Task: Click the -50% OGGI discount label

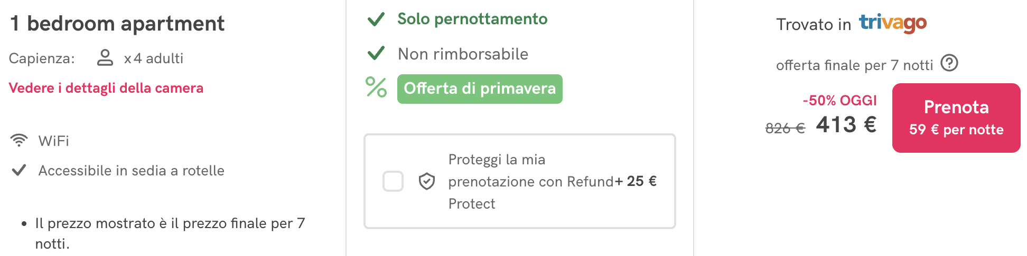Action: (839, 100)
